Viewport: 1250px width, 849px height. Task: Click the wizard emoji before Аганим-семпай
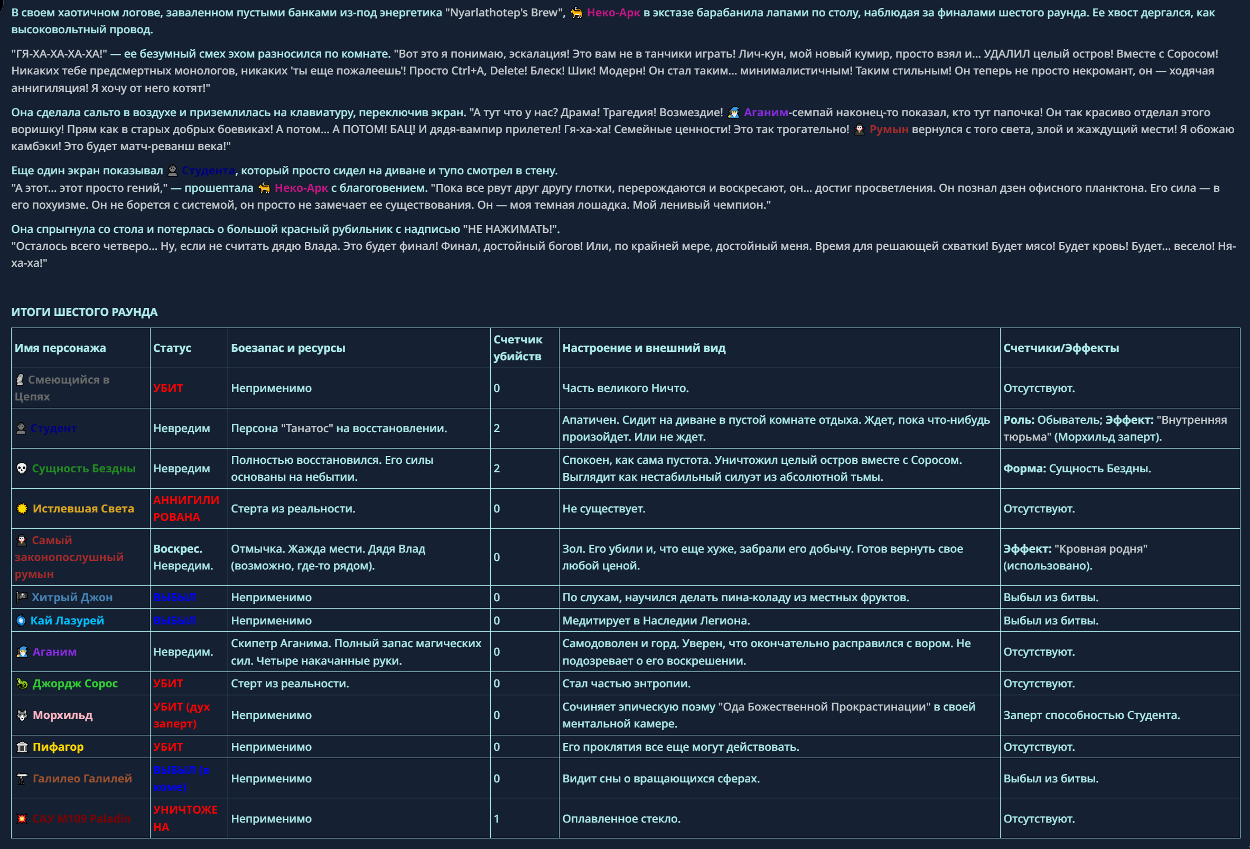point(733,113)
